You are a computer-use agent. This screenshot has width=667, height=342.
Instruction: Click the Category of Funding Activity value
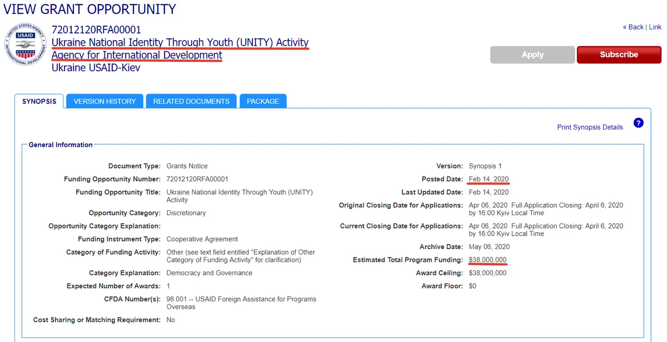click(241, 256)
